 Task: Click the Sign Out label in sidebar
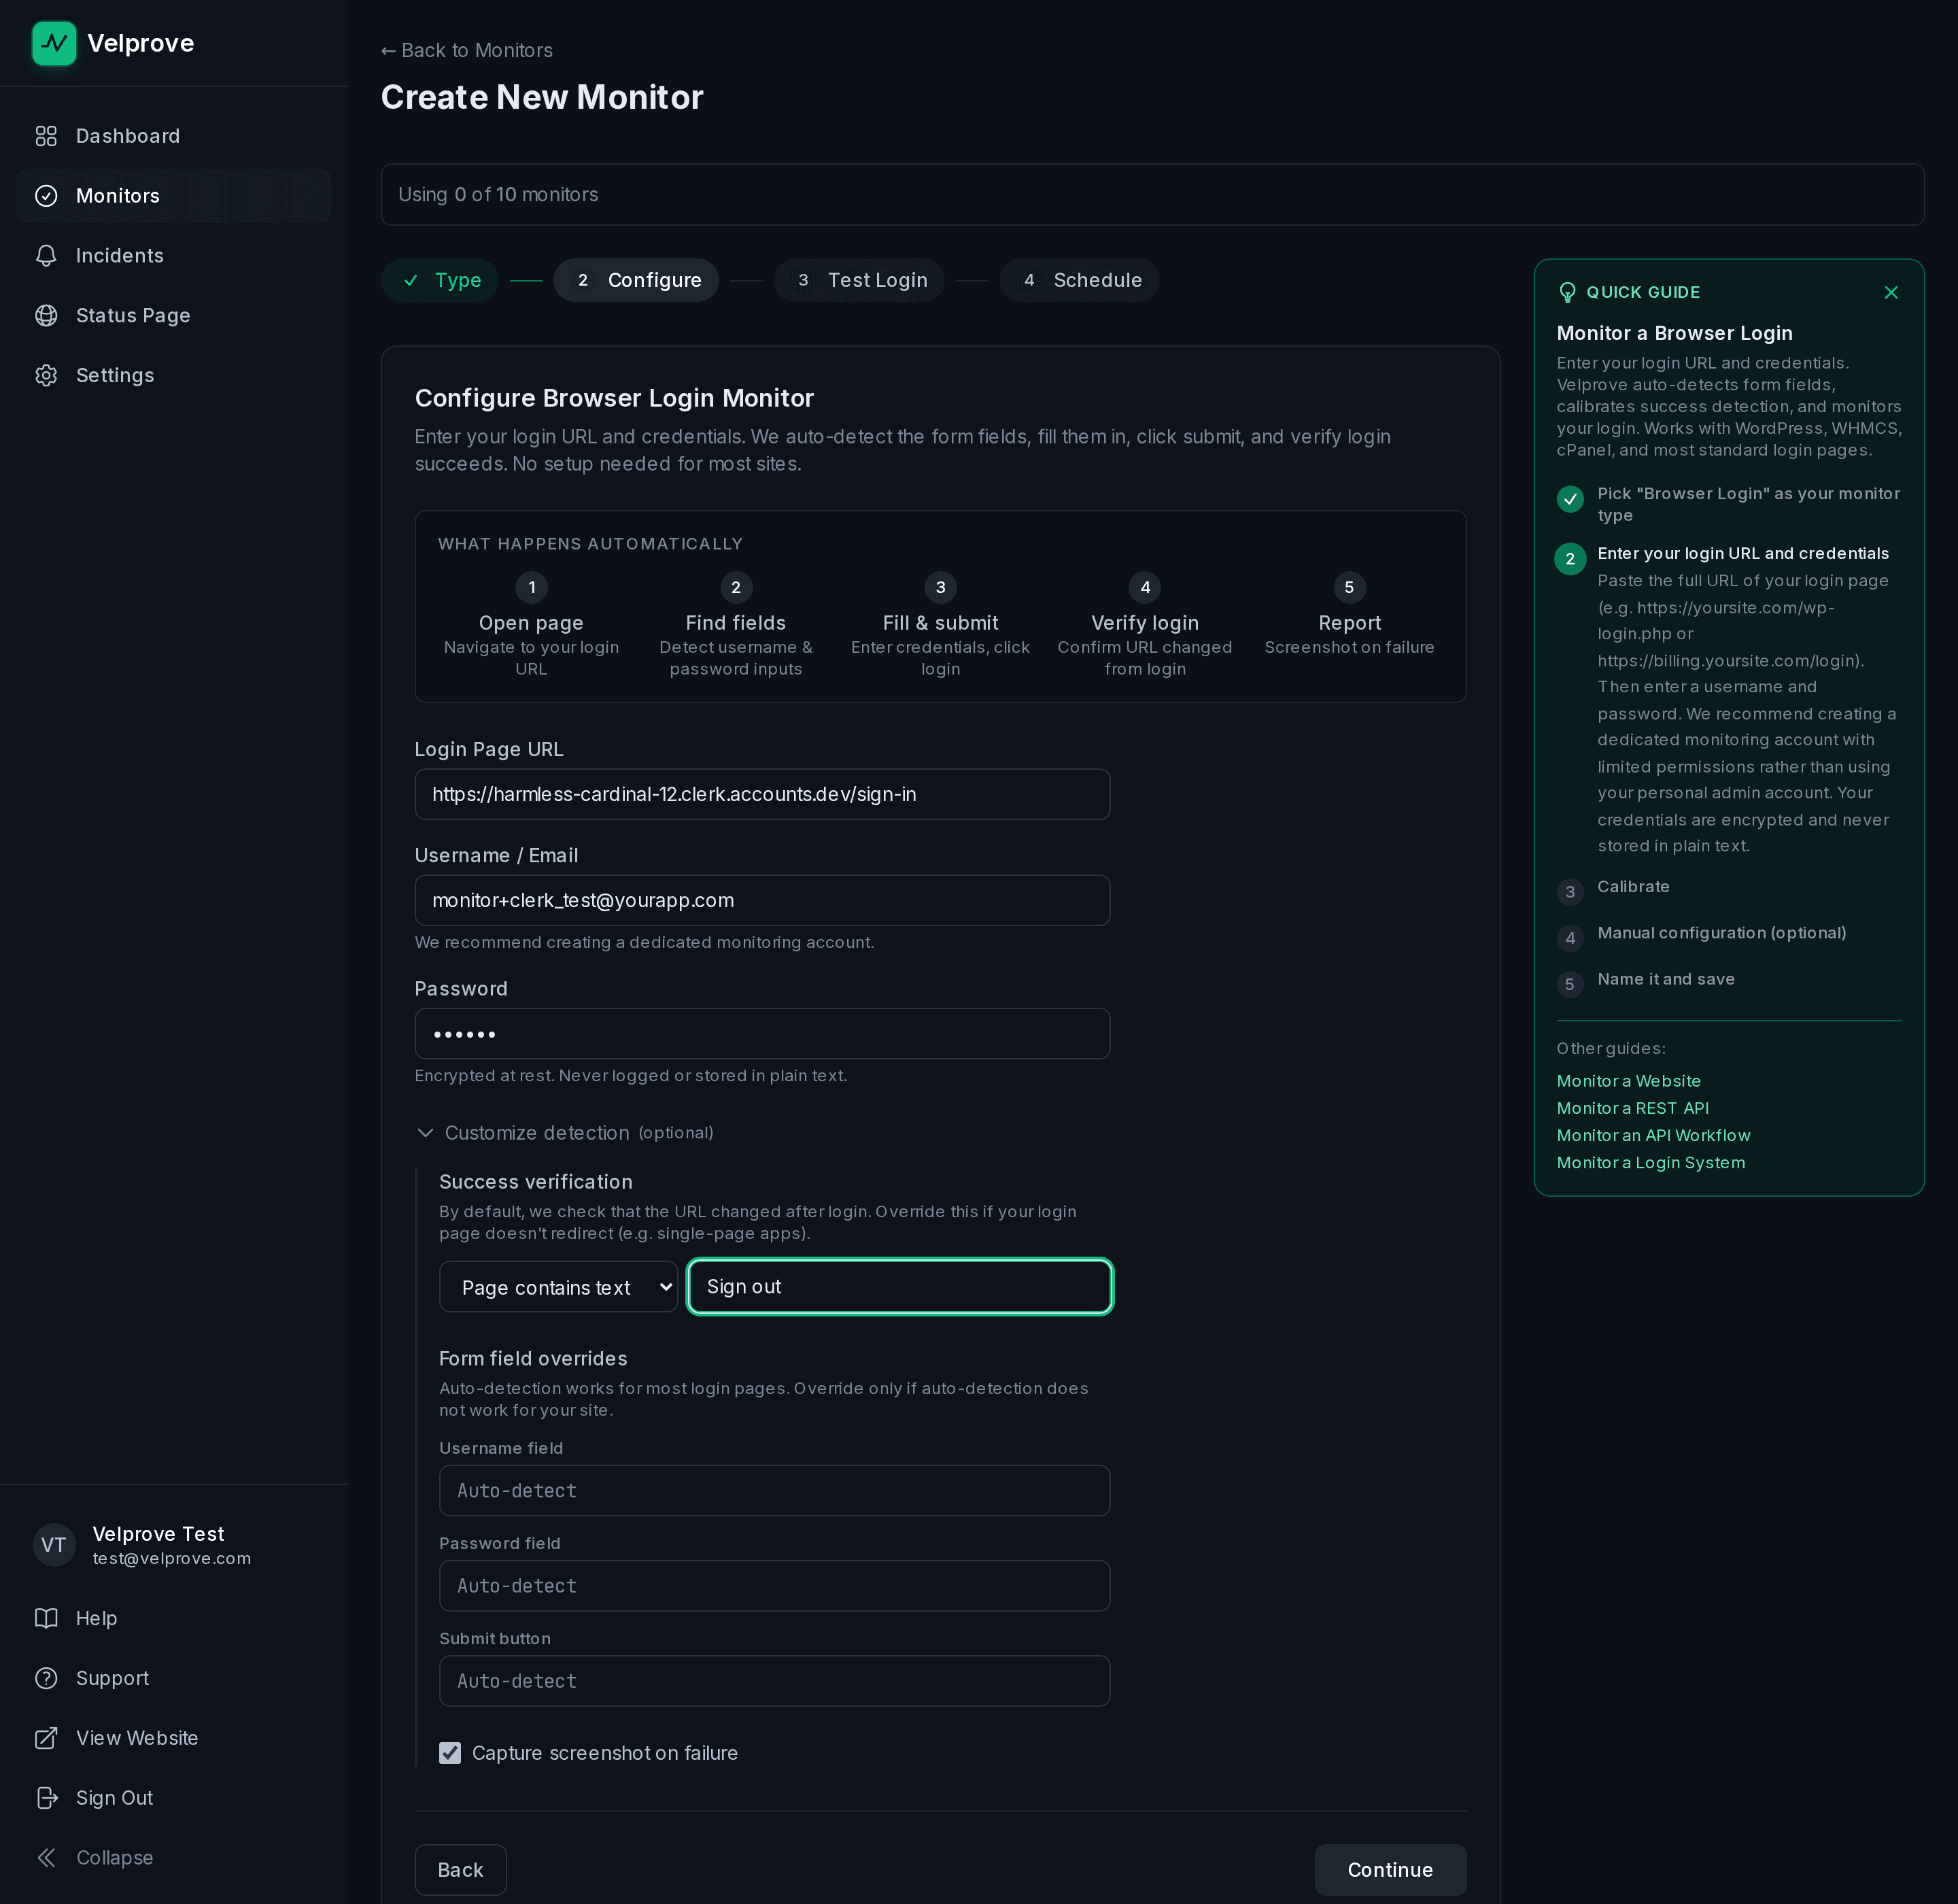(x=114, y=1798)
